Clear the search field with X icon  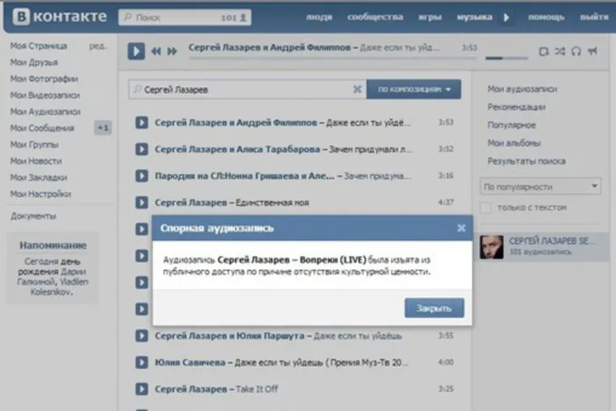coord(357,89)
